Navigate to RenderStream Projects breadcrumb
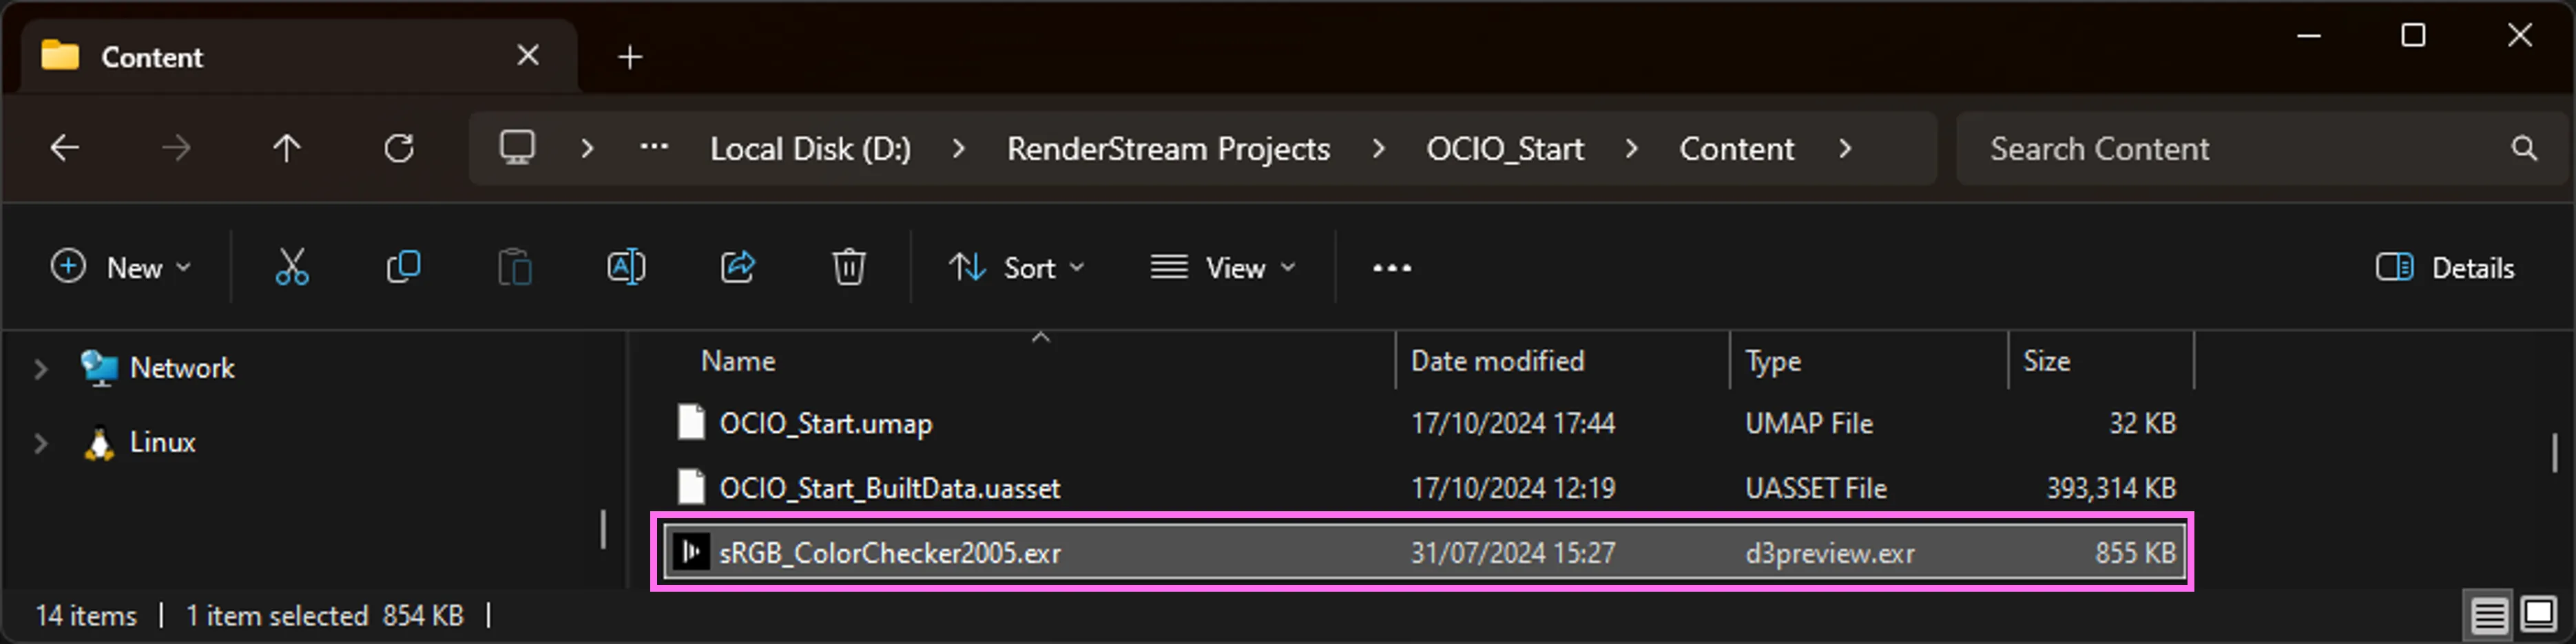This screenshot has height=644, width=2576. point(1168,148)
